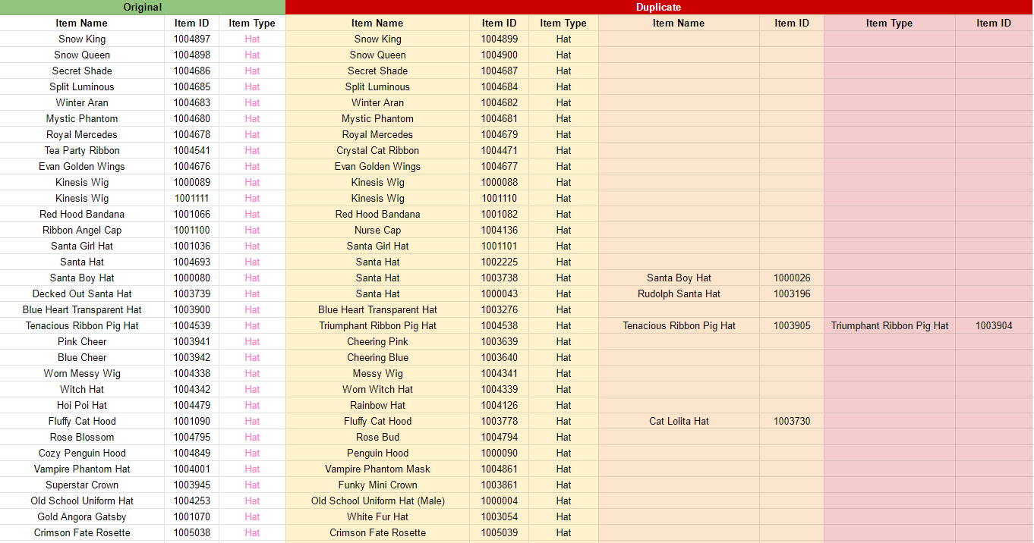Click Item ID 1003730
This screenshot has height=543, width=1034.
(x=792, y=421)
